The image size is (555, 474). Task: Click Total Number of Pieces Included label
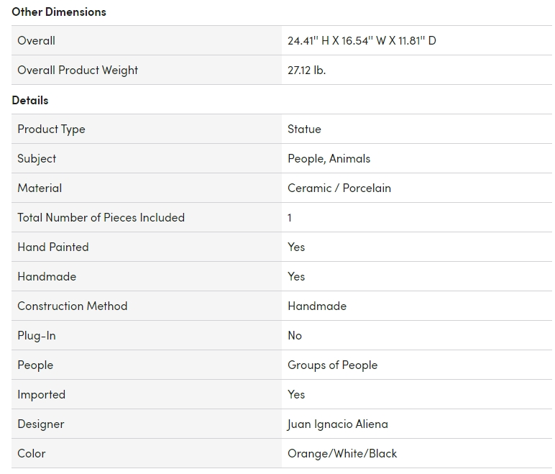pyautogui.click(x=101, y=218)
